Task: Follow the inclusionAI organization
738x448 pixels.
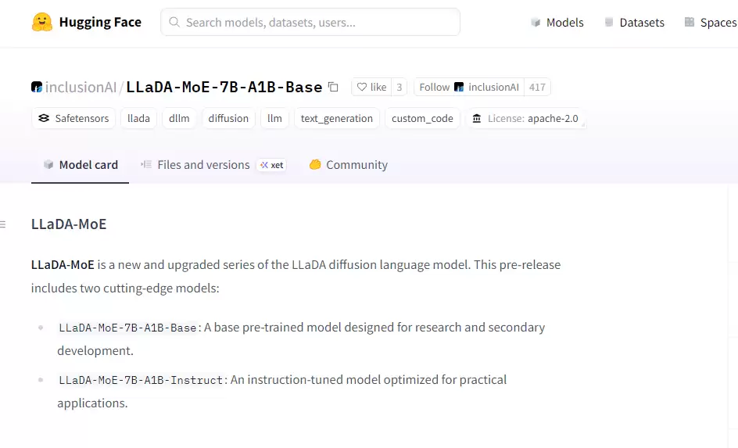Action: [468, 87]
